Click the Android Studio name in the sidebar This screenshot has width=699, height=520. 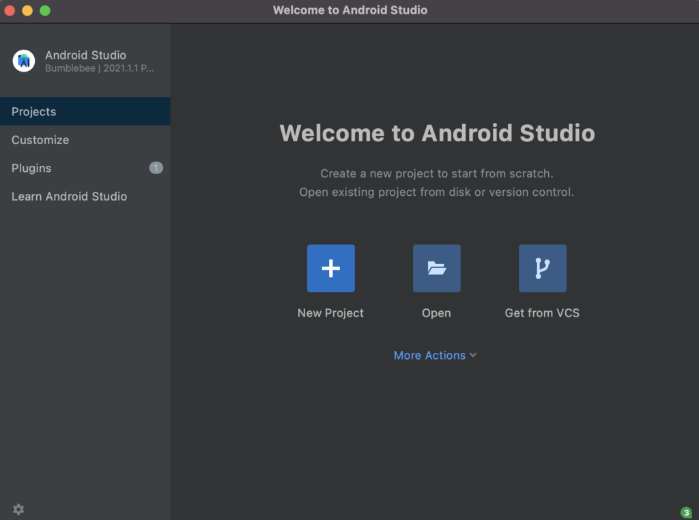pyautogui.click(x=85, y=55)
